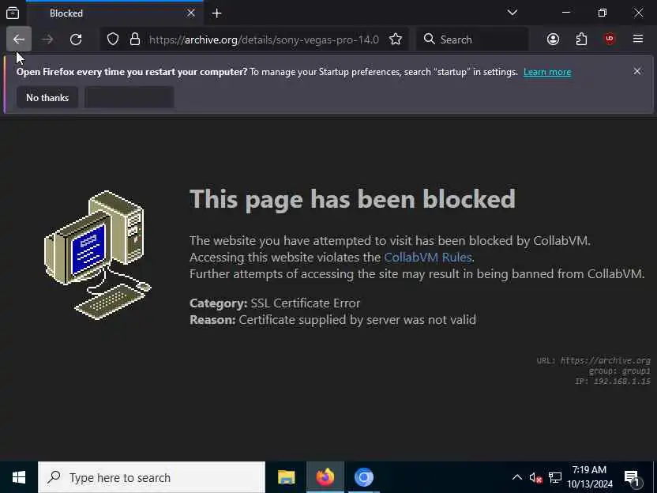The height and width of the screenshot is (493, 657).
Task: Open the CollabVM Rules link
Action: 428,257
